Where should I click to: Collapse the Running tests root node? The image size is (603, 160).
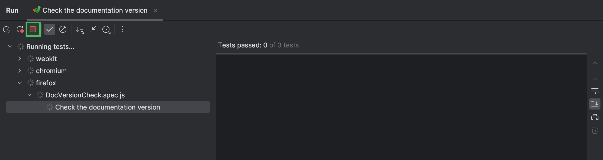point(10,46)
